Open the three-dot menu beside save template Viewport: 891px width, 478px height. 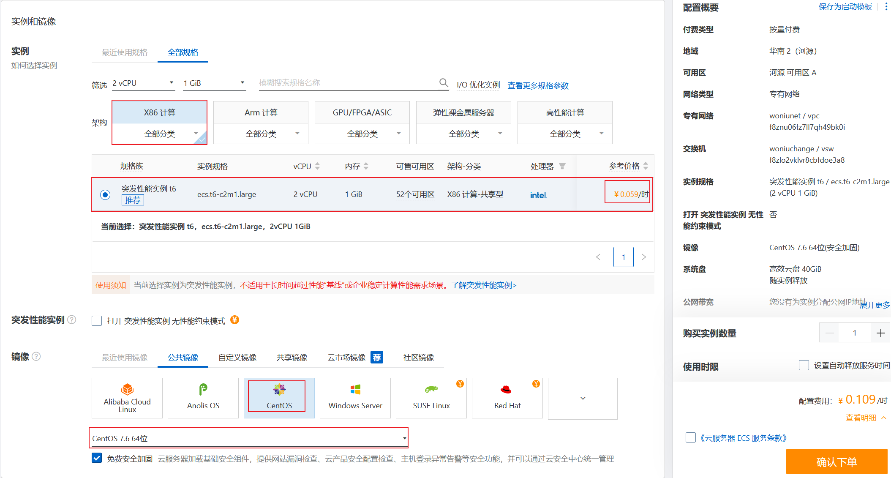(x=886, y=7)
